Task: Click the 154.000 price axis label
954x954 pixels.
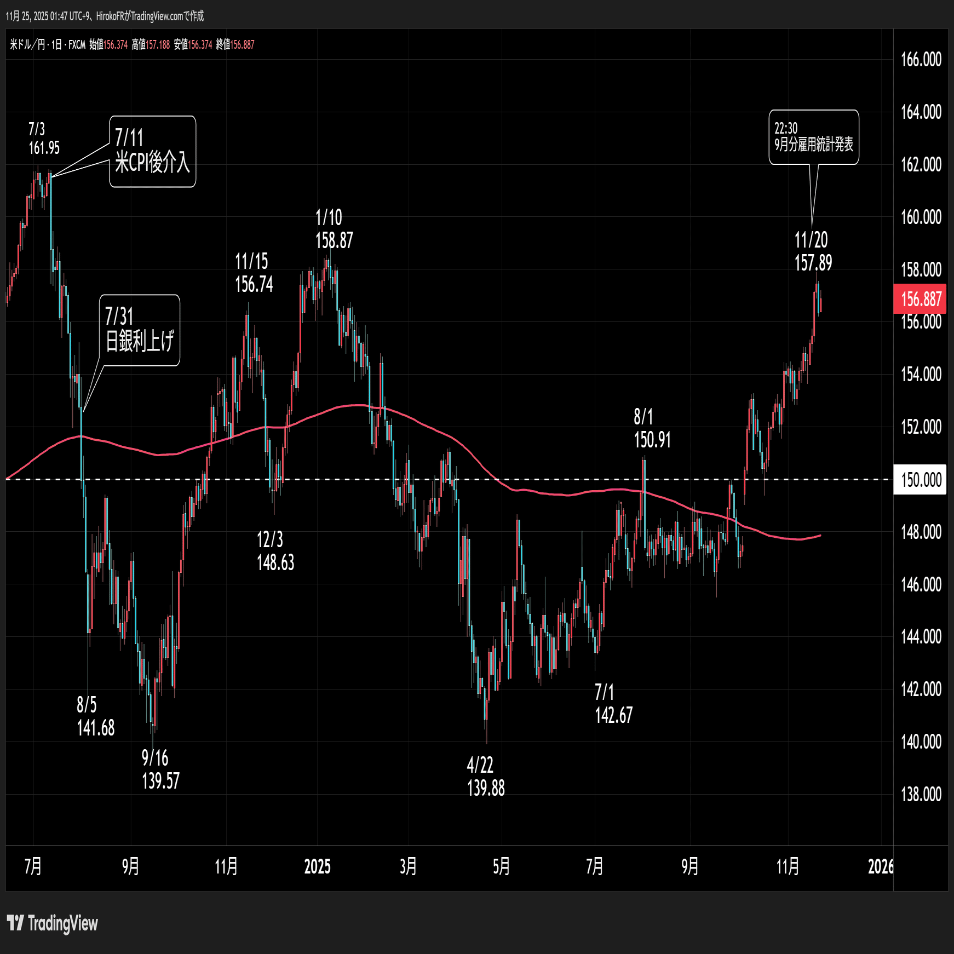Action: 921,374
